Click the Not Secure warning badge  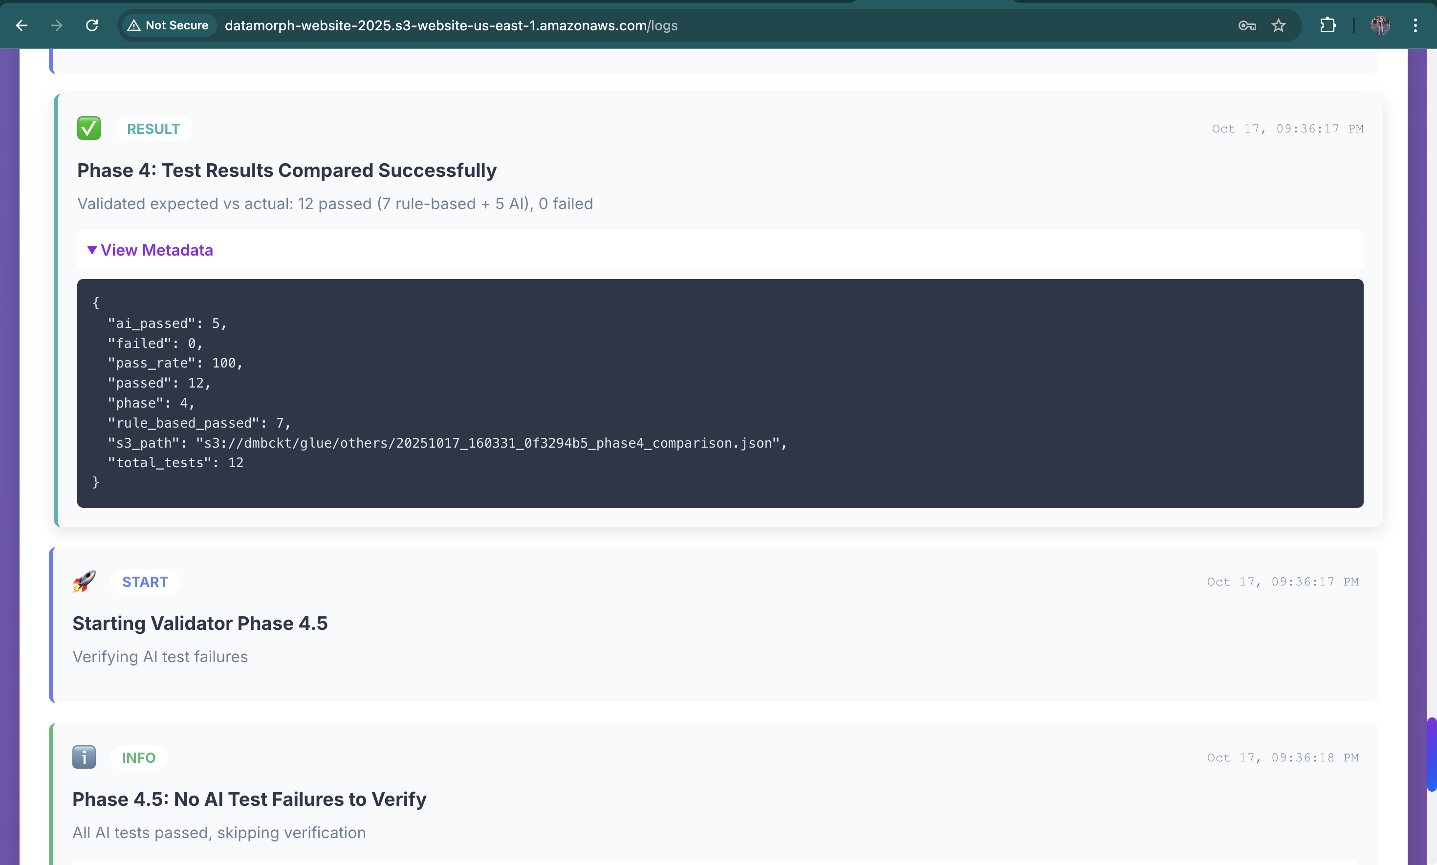(169, 25)
